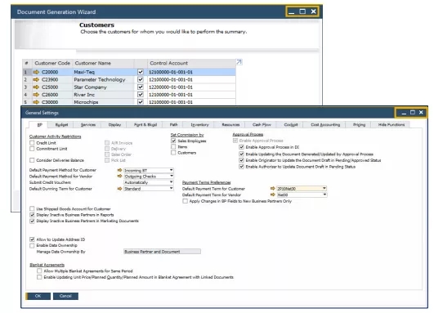Open the 2P10Net30 payment term dropdown

click(x=324, y=189)
